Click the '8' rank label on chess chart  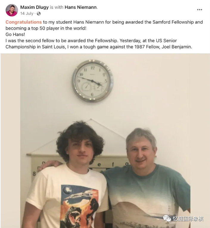[x=34, y=174]
